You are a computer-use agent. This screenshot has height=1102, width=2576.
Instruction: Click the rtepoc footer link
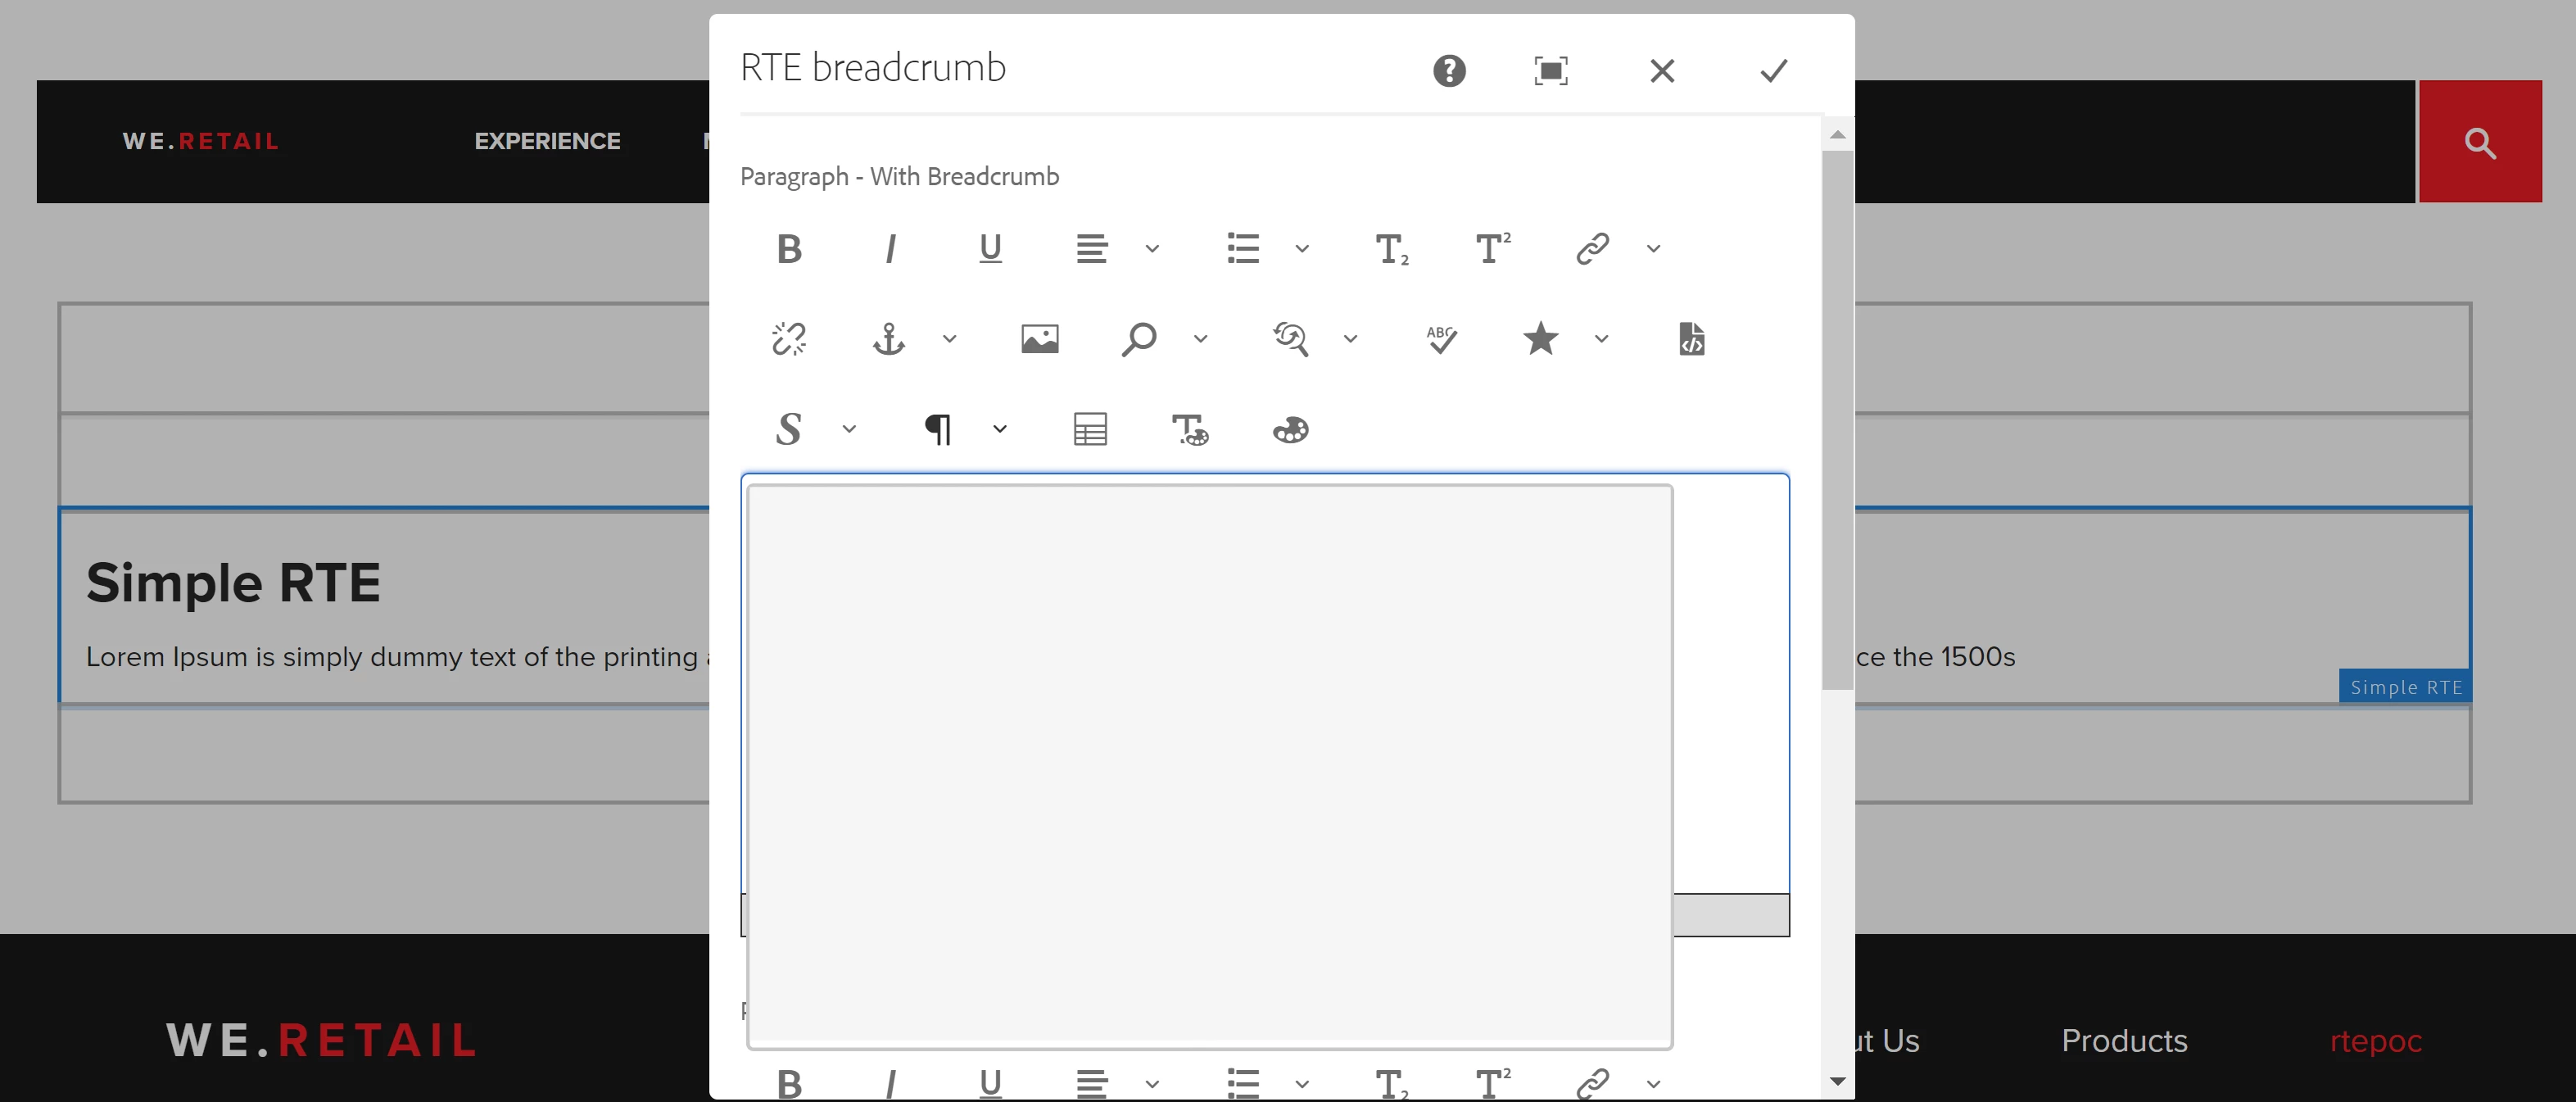(2375, 1040)
